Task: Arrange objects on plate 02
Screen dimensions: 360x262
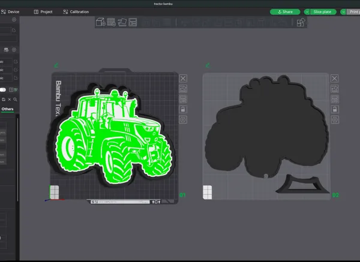Action: click(x=335, y=99)
